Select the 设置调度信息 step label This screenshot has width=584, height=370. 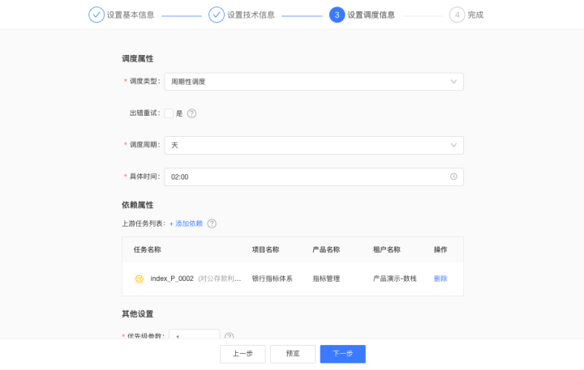371,15
